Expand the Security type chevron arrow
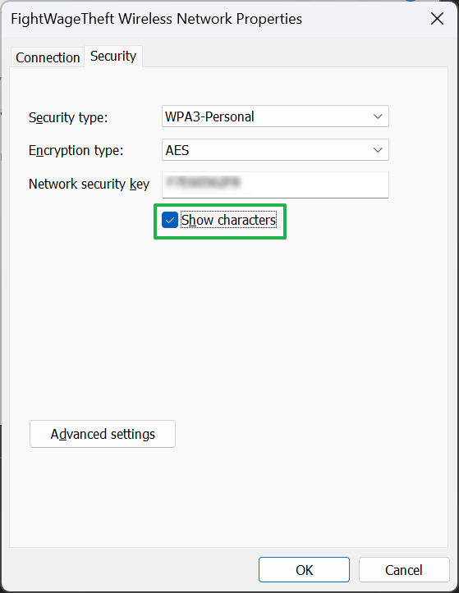Image resolution: width=459 pixels, height=593 pixels. [378, 116]
